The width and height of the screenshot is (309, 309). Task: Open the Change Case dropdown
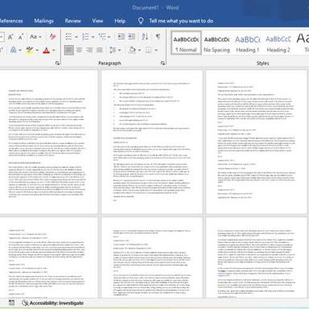point(35,37)
